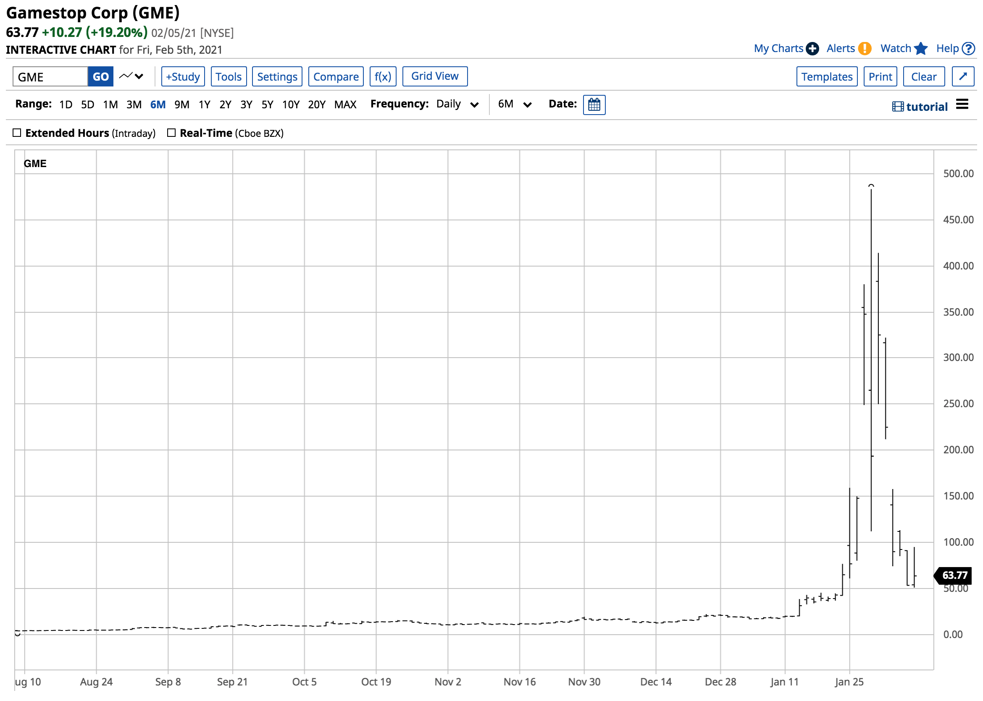Open the tutorial video link
The width and height of the screenshot is (983, 701).
920,107
